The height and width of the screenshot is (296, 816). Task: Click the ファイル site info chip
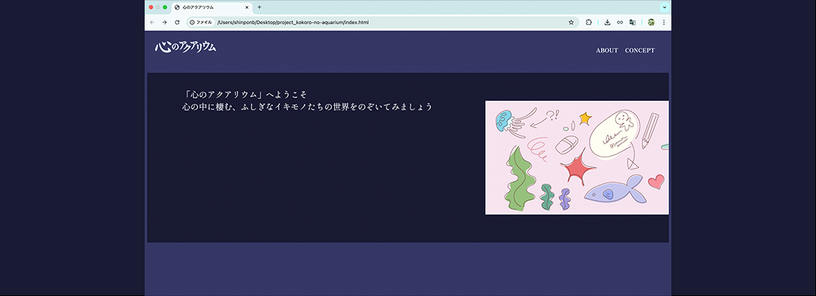(201, 22)
